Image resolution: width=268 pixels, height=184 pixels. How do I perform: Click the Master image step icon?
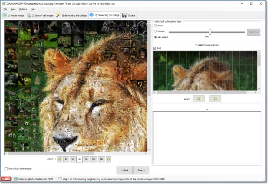(5, 16)
